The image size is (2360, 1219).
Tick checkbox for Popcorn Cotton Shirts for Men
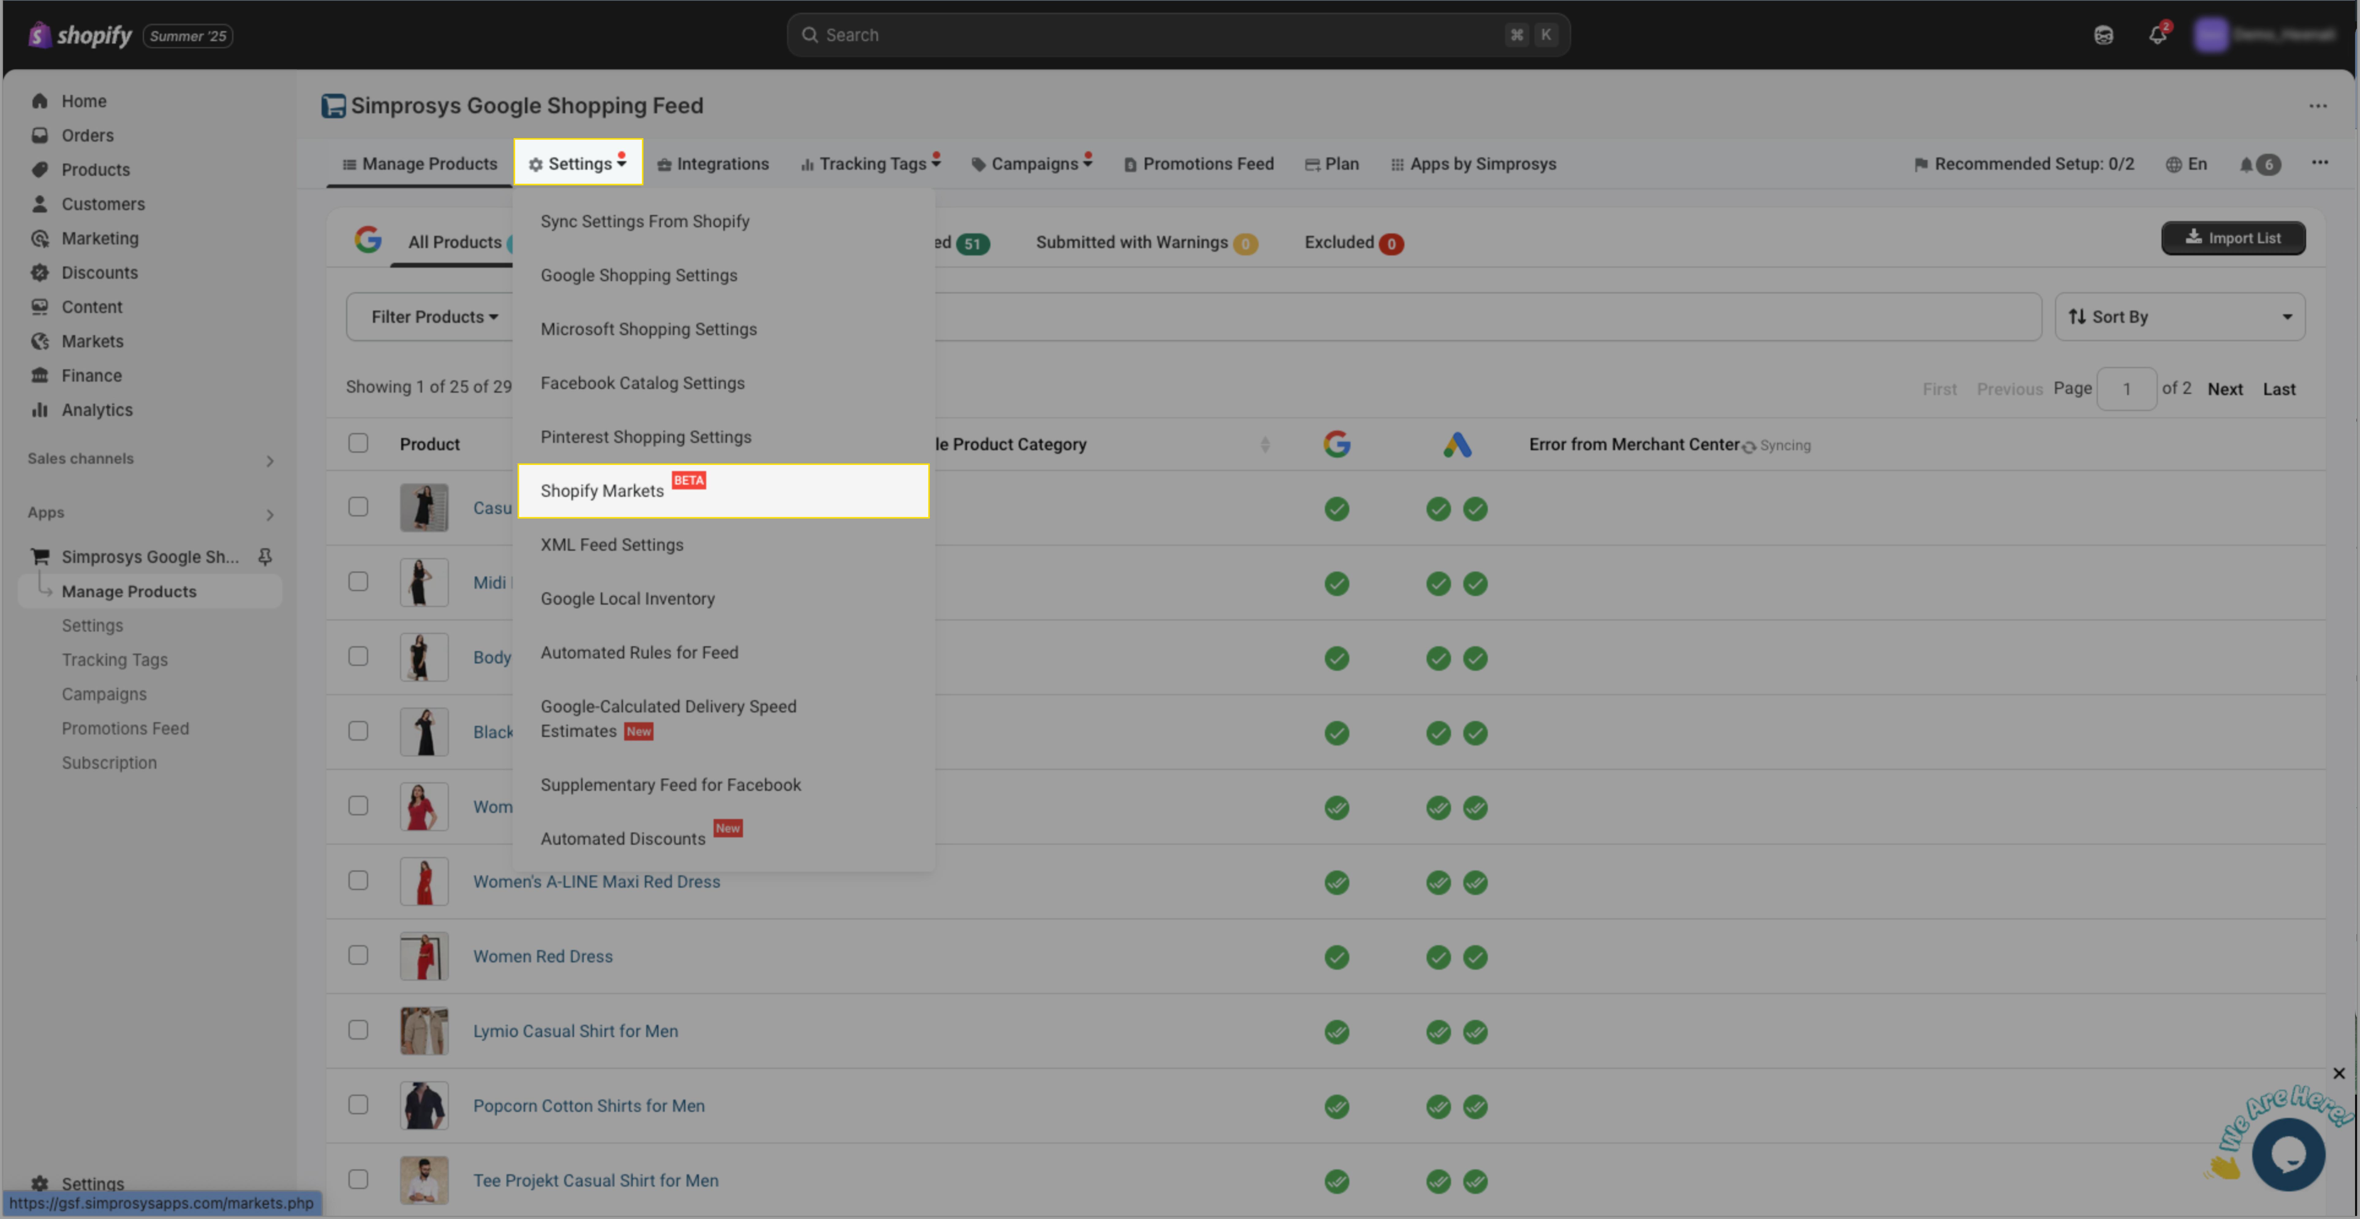click(x=358, y=1104)
